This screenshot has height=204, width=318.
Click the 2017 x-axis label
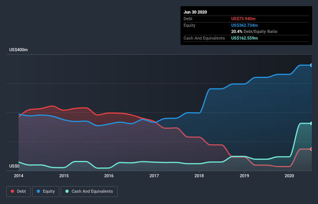(154, 176)
